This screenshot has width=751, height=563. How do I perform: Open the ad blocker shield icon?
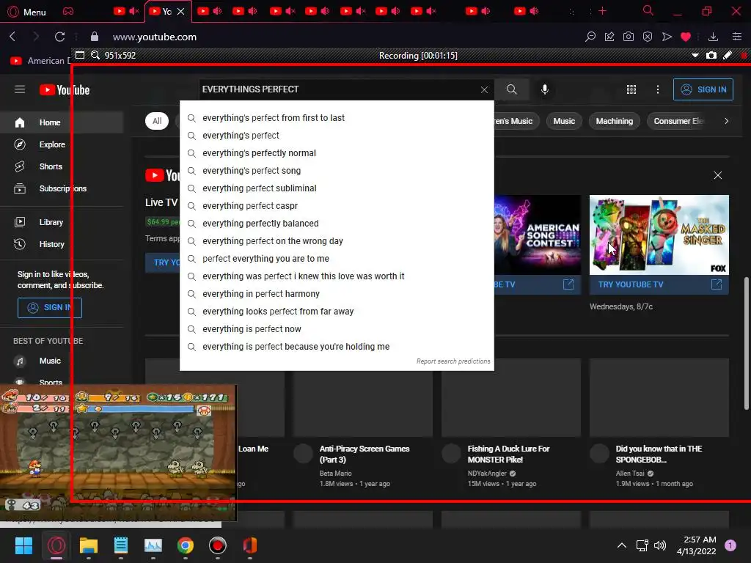[x=648, y=37]
